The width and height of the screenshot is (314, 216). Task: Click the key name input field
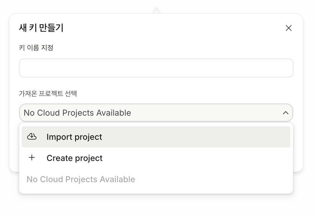click(x=156, y=68)
